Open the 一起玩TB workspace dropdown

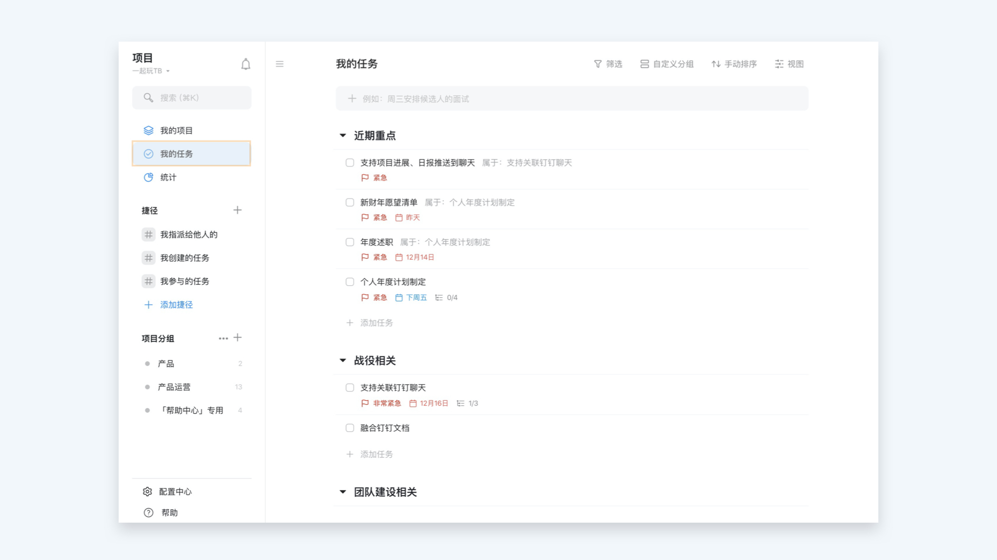click(x=151, y=71)
